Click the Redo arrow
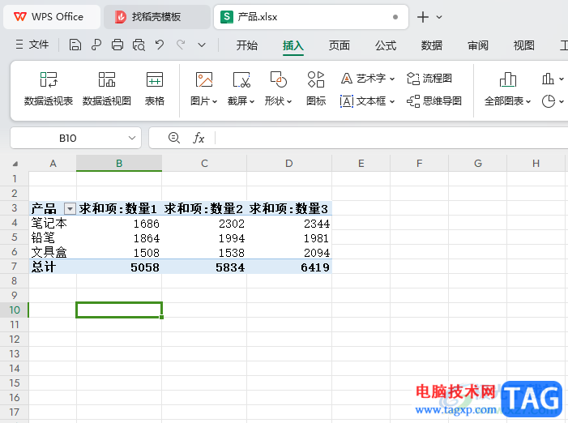This screenshot has height=423, width=568. pyautogui.click(x=181, y=45)
